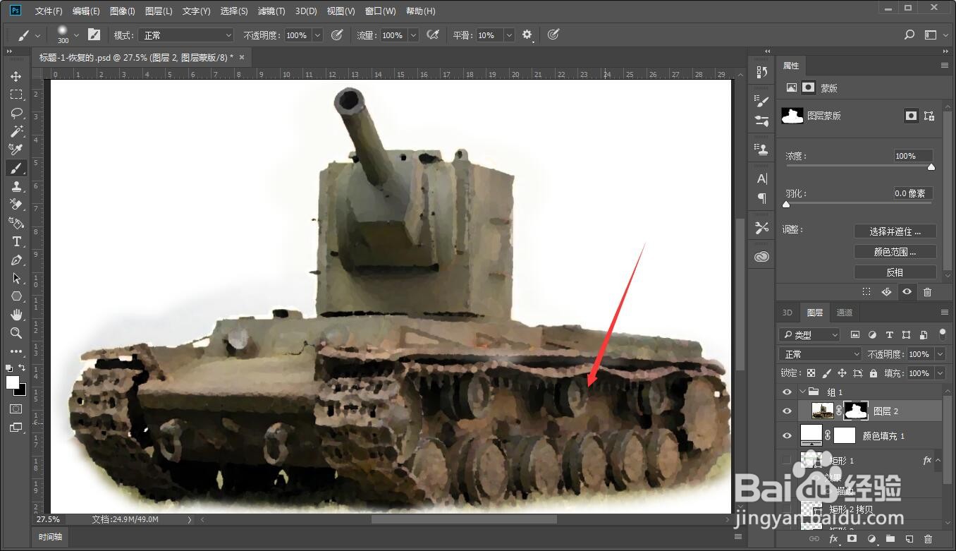Hide the 图层 2 layer
The width and height of the screenshot is (956, 551).
pos(787,411)
